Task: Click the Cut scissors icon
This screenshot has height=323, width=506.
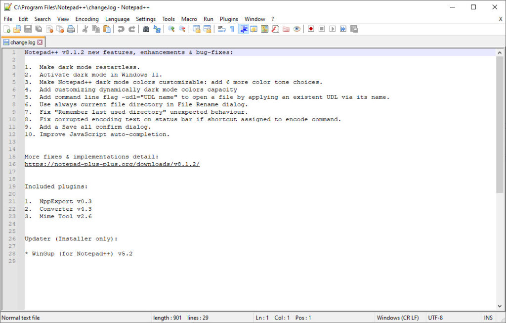Action: [85, 29]
